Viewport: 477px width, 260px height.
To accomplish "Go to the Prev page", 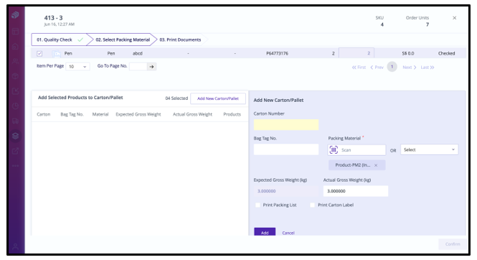I will [377, 68].
